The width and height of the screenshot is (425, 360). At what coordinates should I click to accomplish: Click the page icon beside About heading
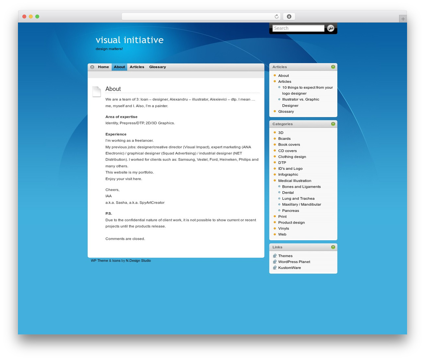[97, 92]
